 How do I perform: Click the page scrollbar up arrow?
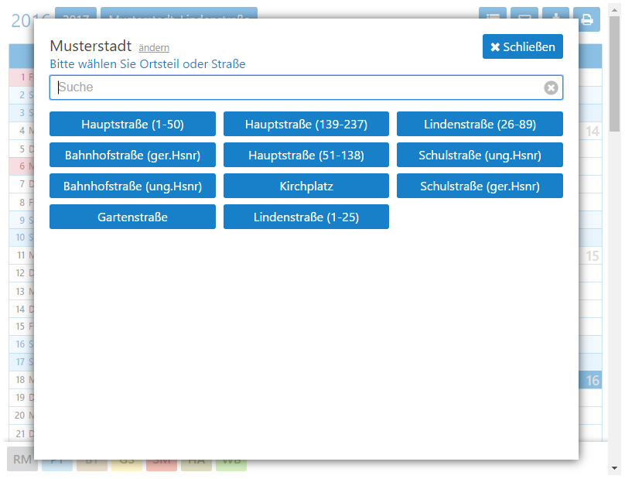[614, 10]
